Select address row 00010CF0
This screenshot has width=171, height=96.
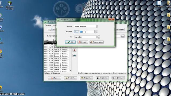point(56,61)
